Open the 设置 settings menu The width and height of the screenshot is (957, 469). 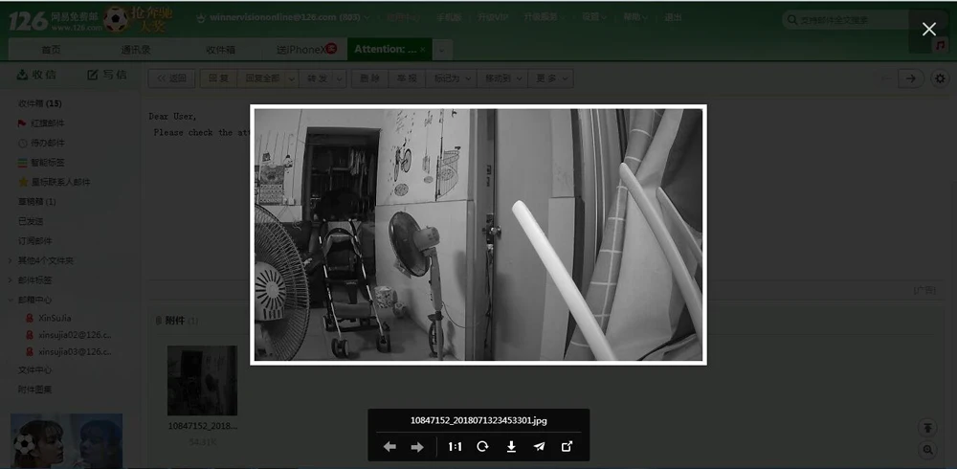pyautogui.click(x=593, y=17)
